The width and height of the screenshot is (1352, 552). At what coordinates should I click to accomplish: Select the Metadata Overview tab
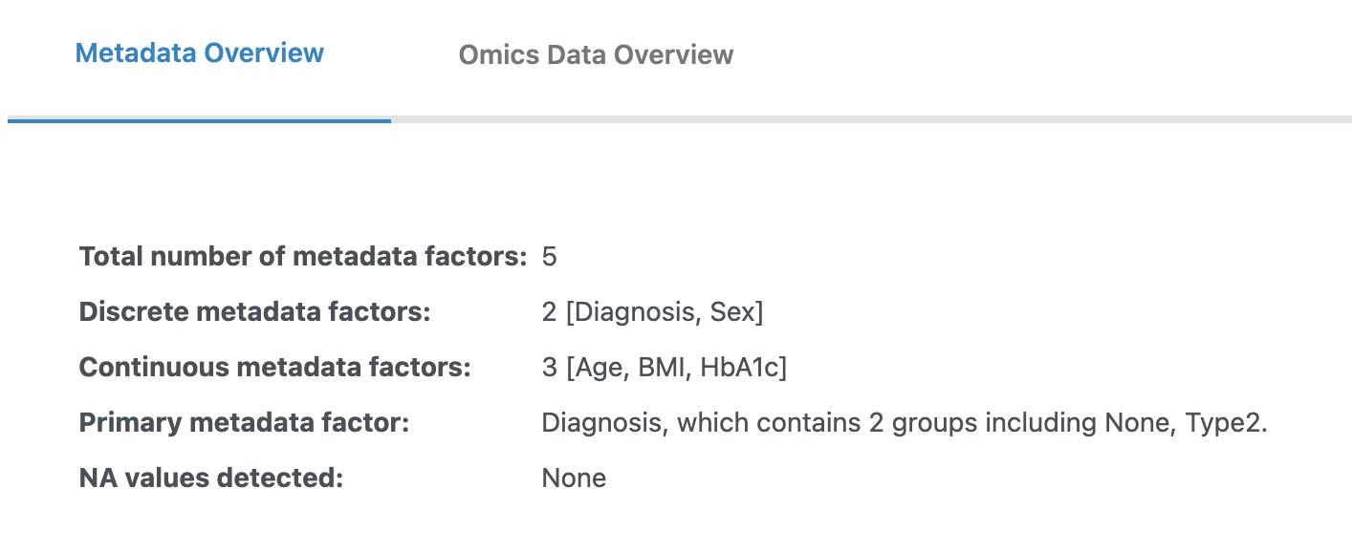pos(199,53)
